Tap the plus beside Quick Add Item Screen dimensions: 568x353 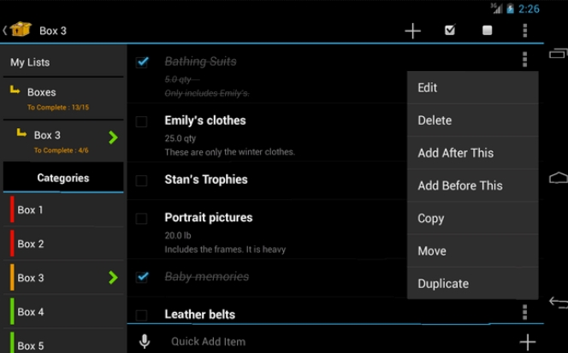click(528, 342)
